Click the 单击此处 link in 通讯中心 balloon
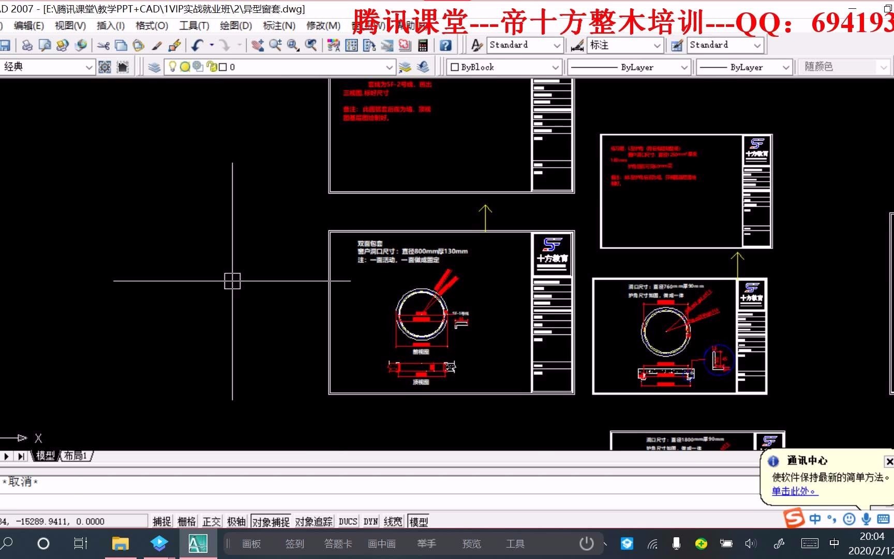Screen dimensions: 894x559 (795, 491)
